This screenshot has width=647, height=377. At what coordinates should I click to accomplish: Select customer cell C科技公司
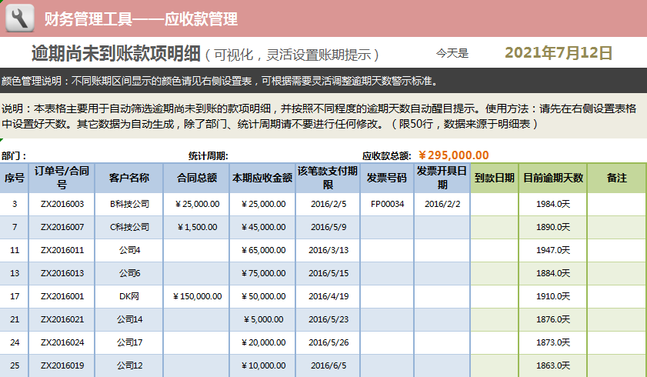(129, 227)
